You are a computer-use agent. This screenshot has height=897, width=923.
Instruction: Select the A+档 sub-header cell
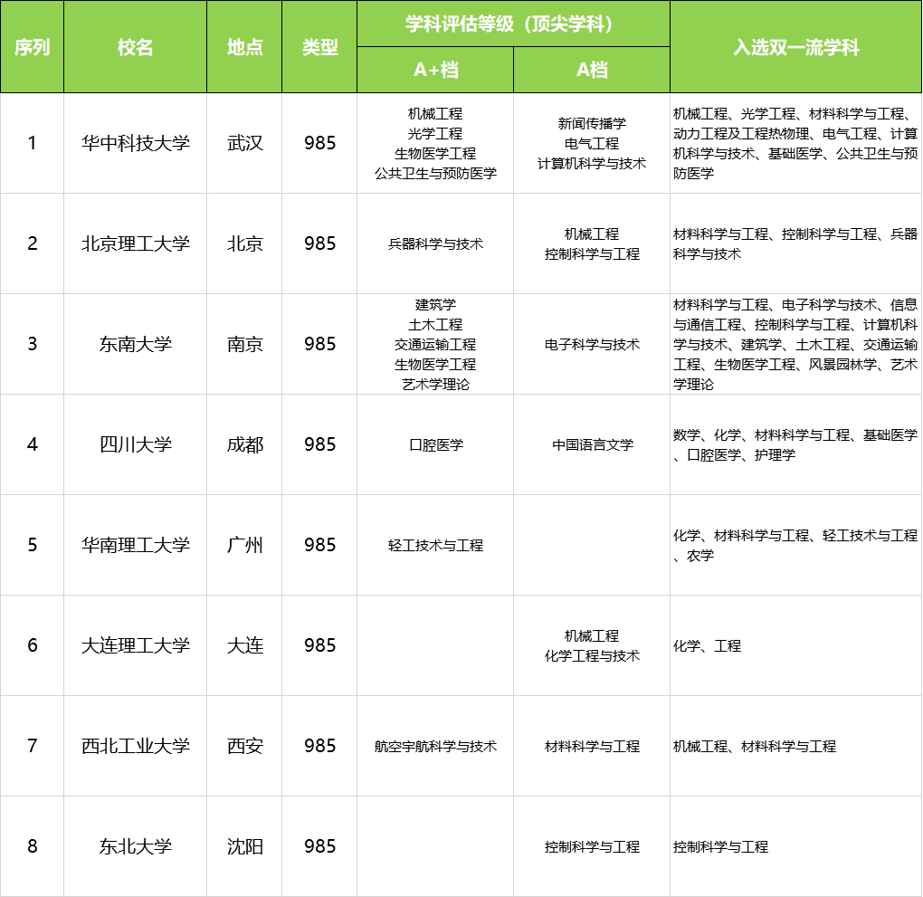pyautogui.click(x=435, y=70)
